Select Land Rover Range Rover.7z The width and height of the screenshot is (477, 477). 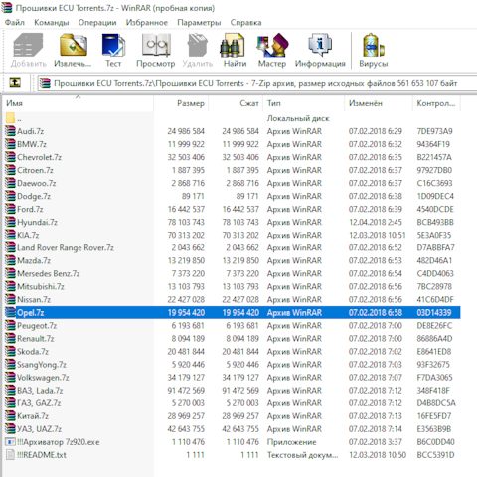pyautogui.click(x=66, y=247)
